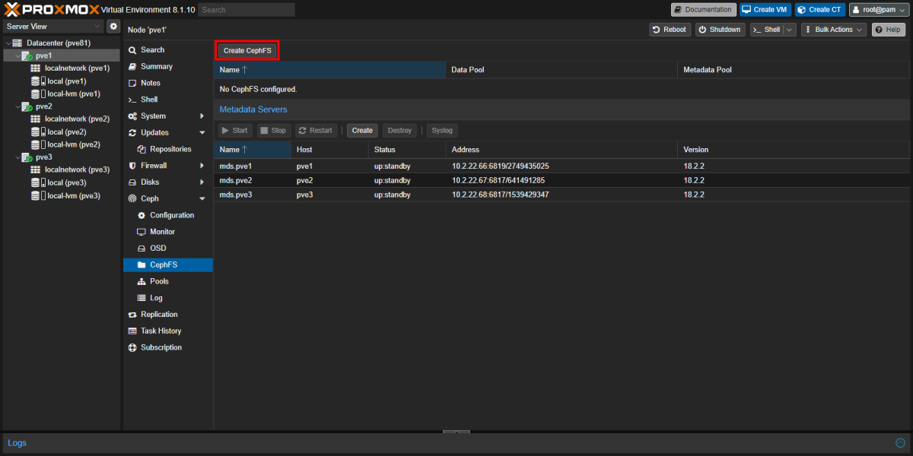Image resolution: width=913 pixels, height=456 pixels.
Task: Click the Reboot button
Action: [x=670, y=30]
